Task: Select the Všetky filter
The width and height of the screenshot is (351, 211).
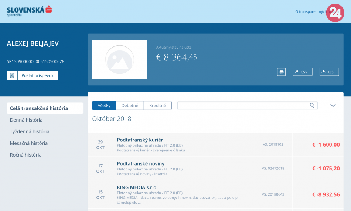Action: click(104, 106)
